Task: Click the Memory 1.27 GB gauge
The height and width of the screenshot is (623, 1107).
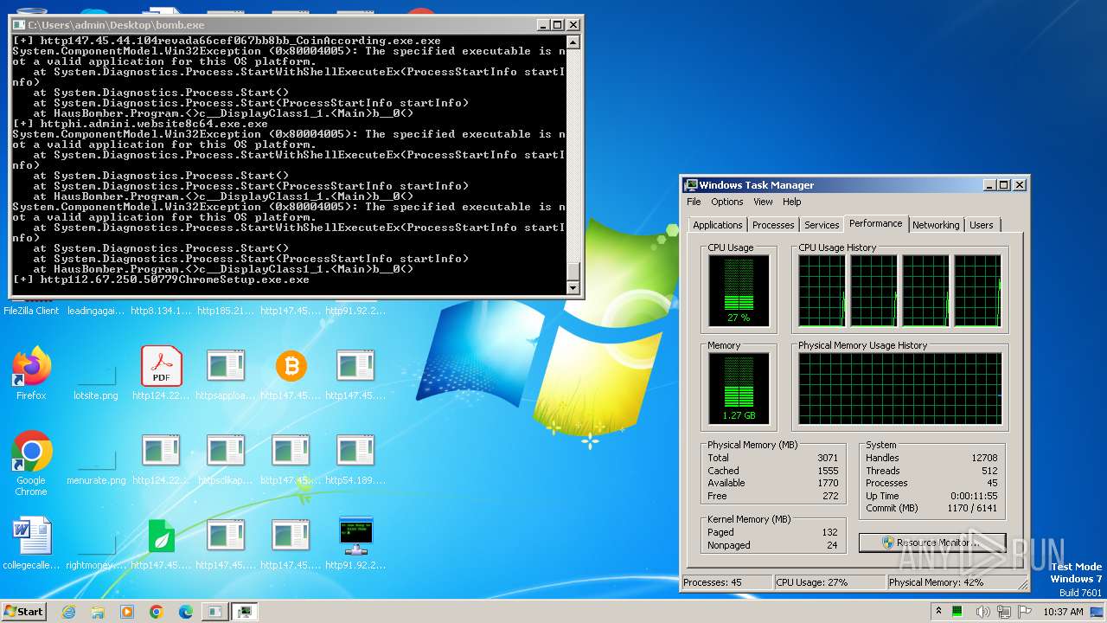Action: [739, 389]
